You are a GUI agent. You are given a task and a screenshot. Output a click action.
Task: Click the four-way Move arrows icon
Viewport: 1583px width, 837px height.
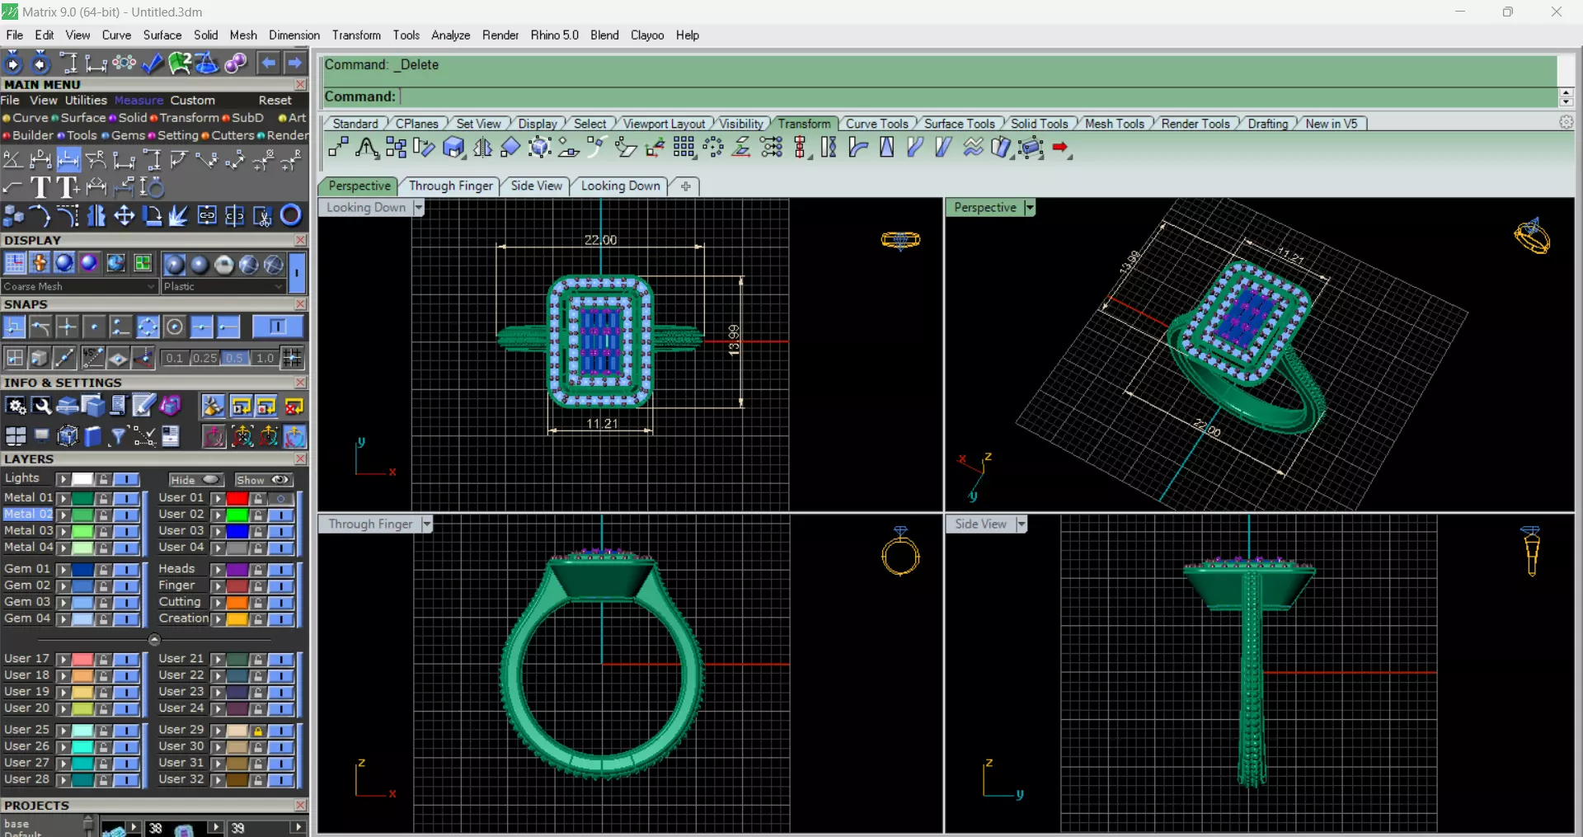click(124, 216)
